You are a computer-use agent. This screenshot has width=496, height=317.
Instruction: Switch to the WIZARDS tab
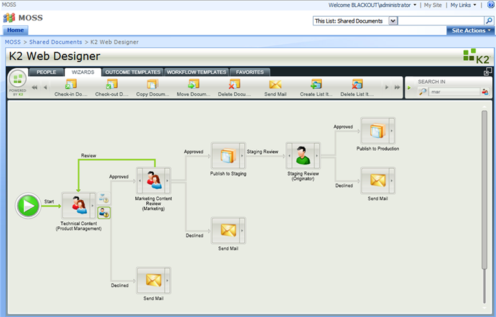tap(83, 72)
